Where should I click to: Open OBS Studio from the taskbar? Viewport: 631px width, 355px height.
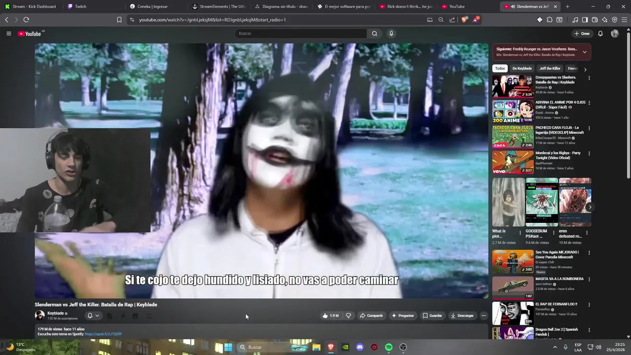click(403, 347)
